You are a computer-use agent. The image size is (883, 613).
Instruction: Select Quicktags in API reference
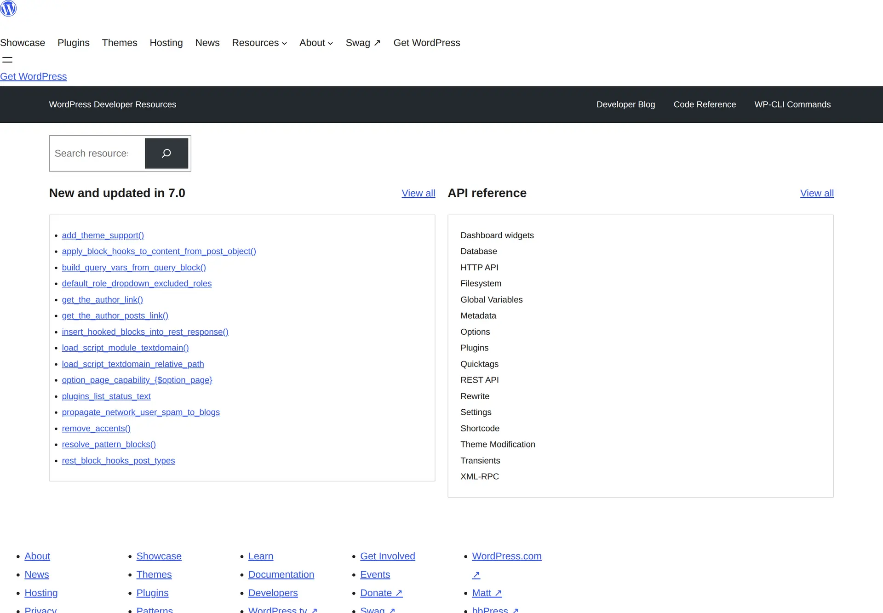click(x=480, y=364)
